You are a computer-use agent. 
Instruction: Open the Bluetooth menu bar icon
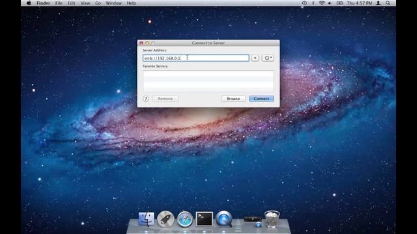(313, 3)
